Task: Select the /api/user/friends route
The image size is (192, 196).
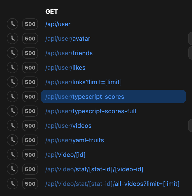Action: pos(69,53)
